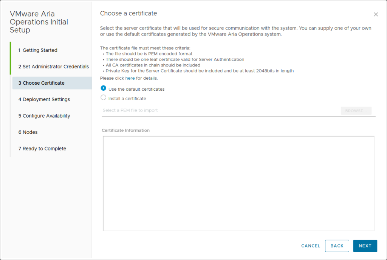This screenshot has height=260, width=387.
Task: Click 'The file should be is PEM encoded format' line
Action: [x=149, y=54]
